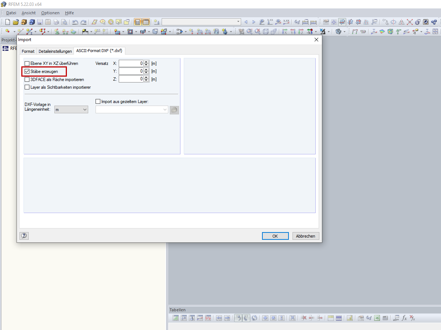
Task: Increase the Versatz X value with up arrow
Action: point(146,62)
